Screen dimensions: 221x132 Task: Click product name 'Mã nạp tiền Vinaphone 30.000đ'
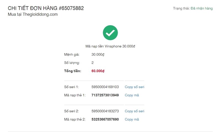click(110, 46)
